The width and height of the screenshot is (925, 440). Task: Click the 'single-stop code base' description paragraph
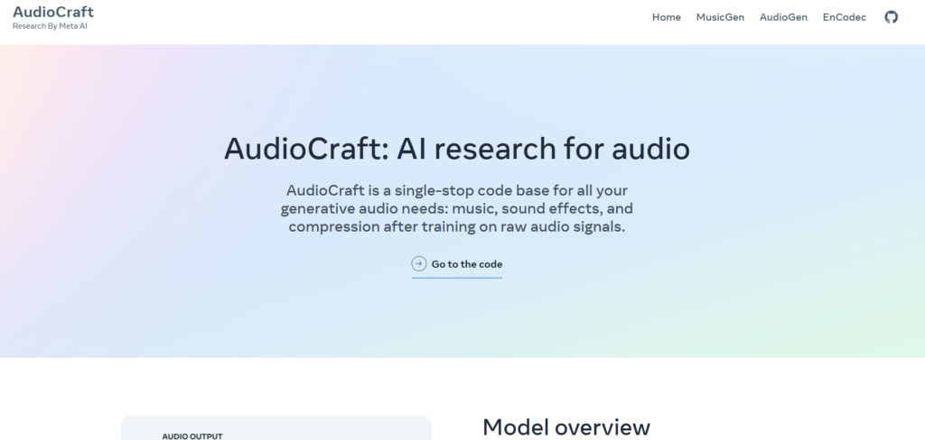pos(456,208)
